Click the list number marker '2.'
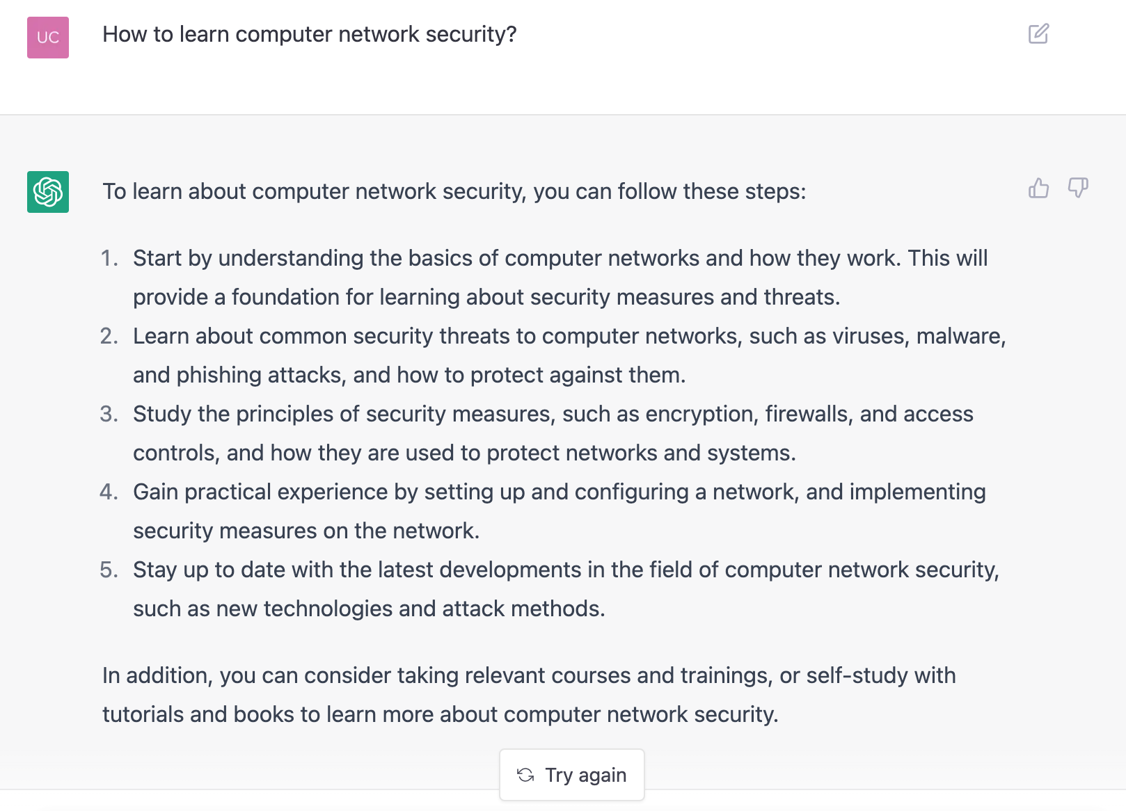This screenshot has height=811, width=1126. 109,336
